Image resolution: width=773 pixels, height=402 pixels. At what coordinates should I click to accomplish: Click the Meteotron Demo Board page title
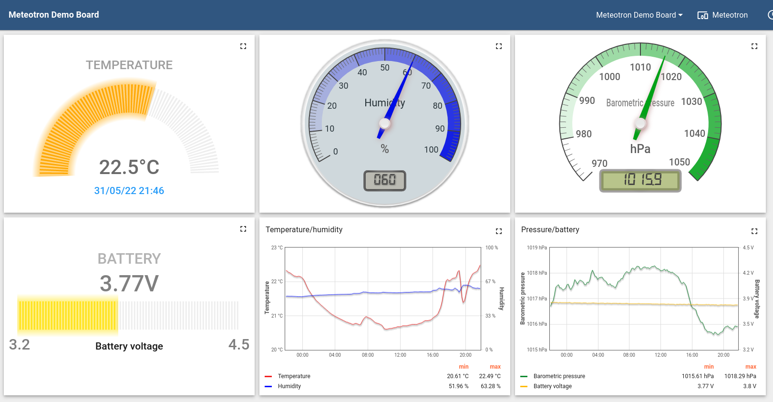point(54,15)
